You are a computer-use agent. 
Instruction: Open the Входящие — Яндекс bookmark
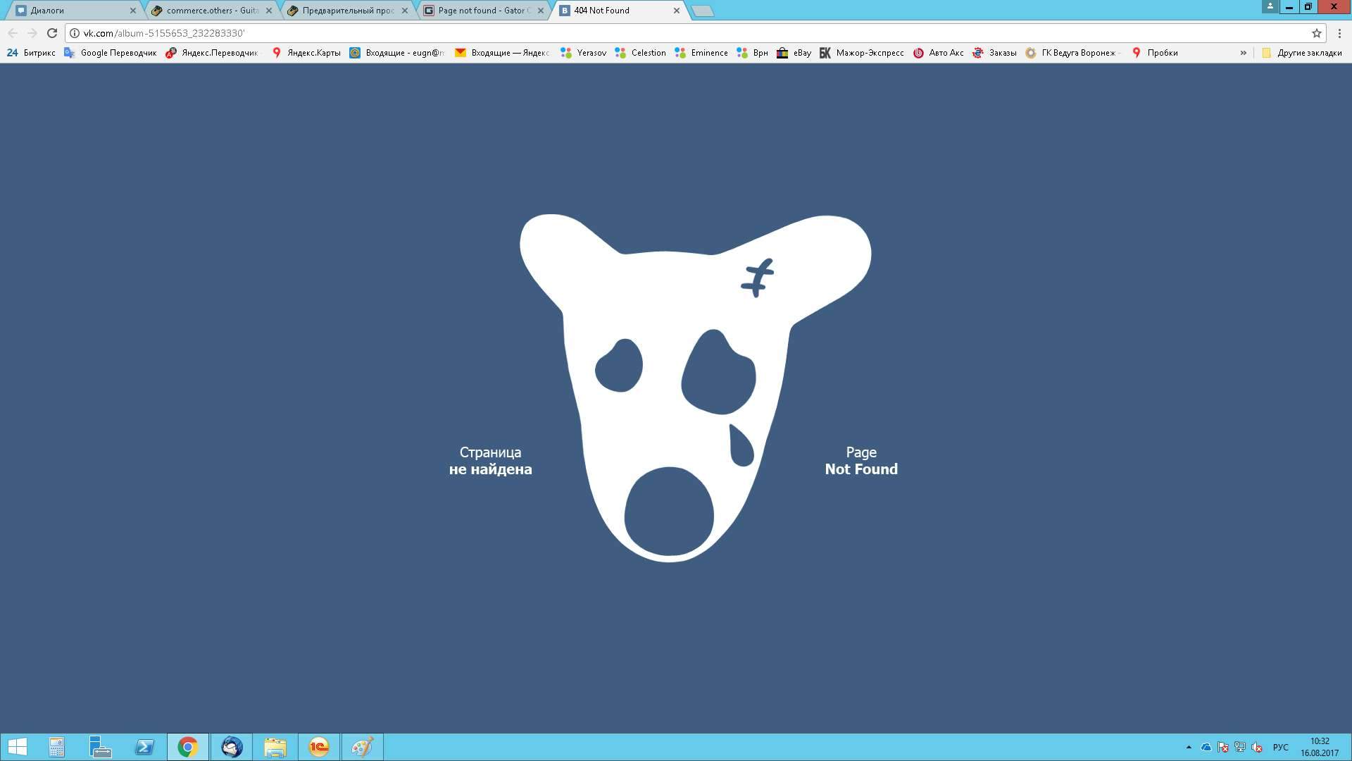point(502,53)
